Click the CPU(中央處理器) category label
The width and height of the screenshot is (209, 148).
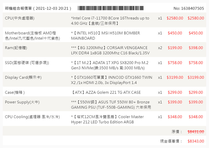20,18
